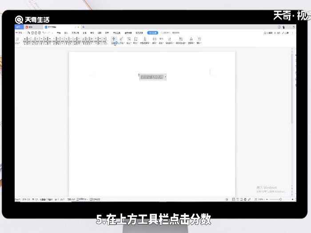The height and width of the screenshot is (233, 311).
Task: Click the Redo arrow in quick access
Action: [49, 33]
